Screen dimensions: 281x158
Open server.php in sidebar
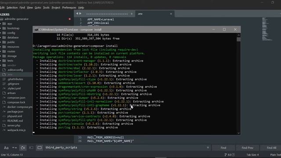click(x=14, y=126)
